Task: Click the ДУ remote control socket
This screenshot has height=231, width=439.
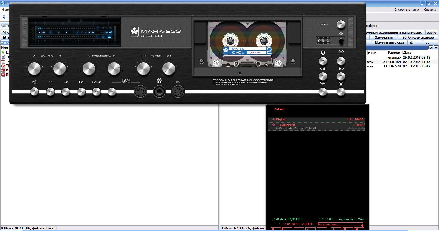Action: 178,92
